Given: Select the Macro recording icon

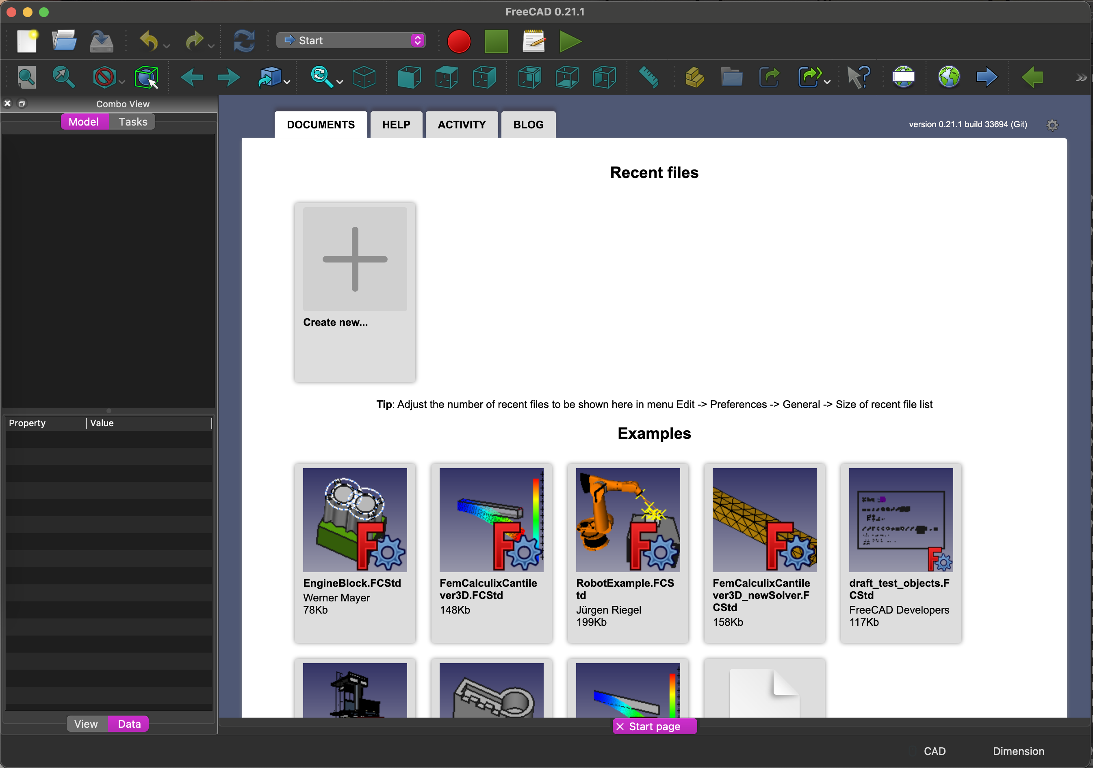Looking at the screenshot, I should tap(460, 40).
